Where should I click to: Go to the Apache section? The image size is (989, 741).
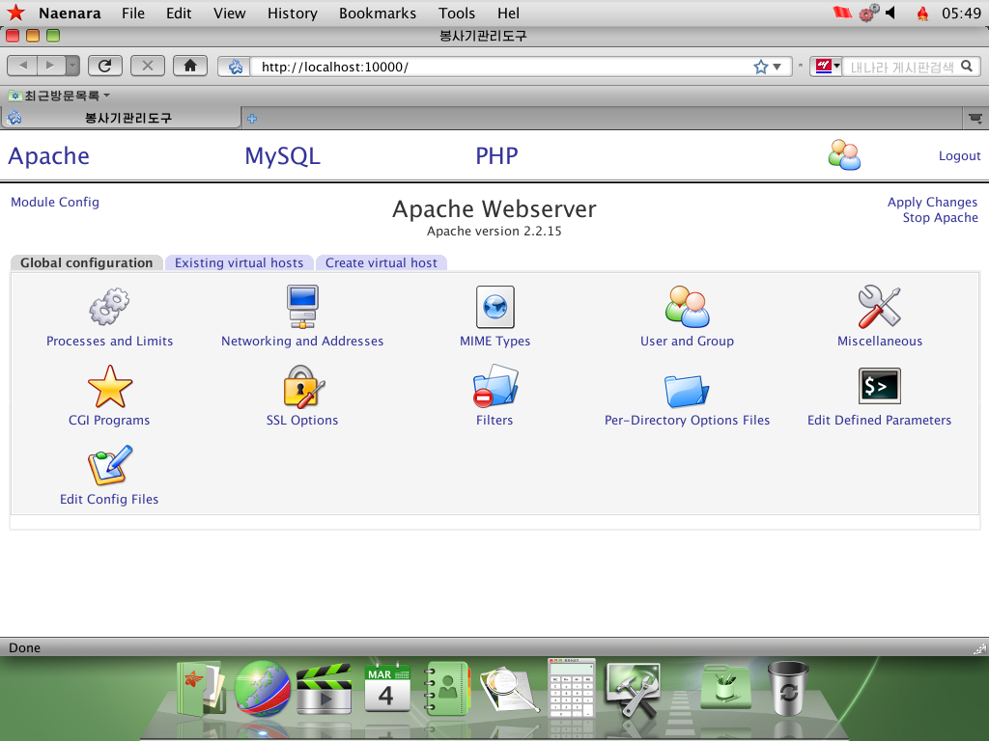point(48,156)
